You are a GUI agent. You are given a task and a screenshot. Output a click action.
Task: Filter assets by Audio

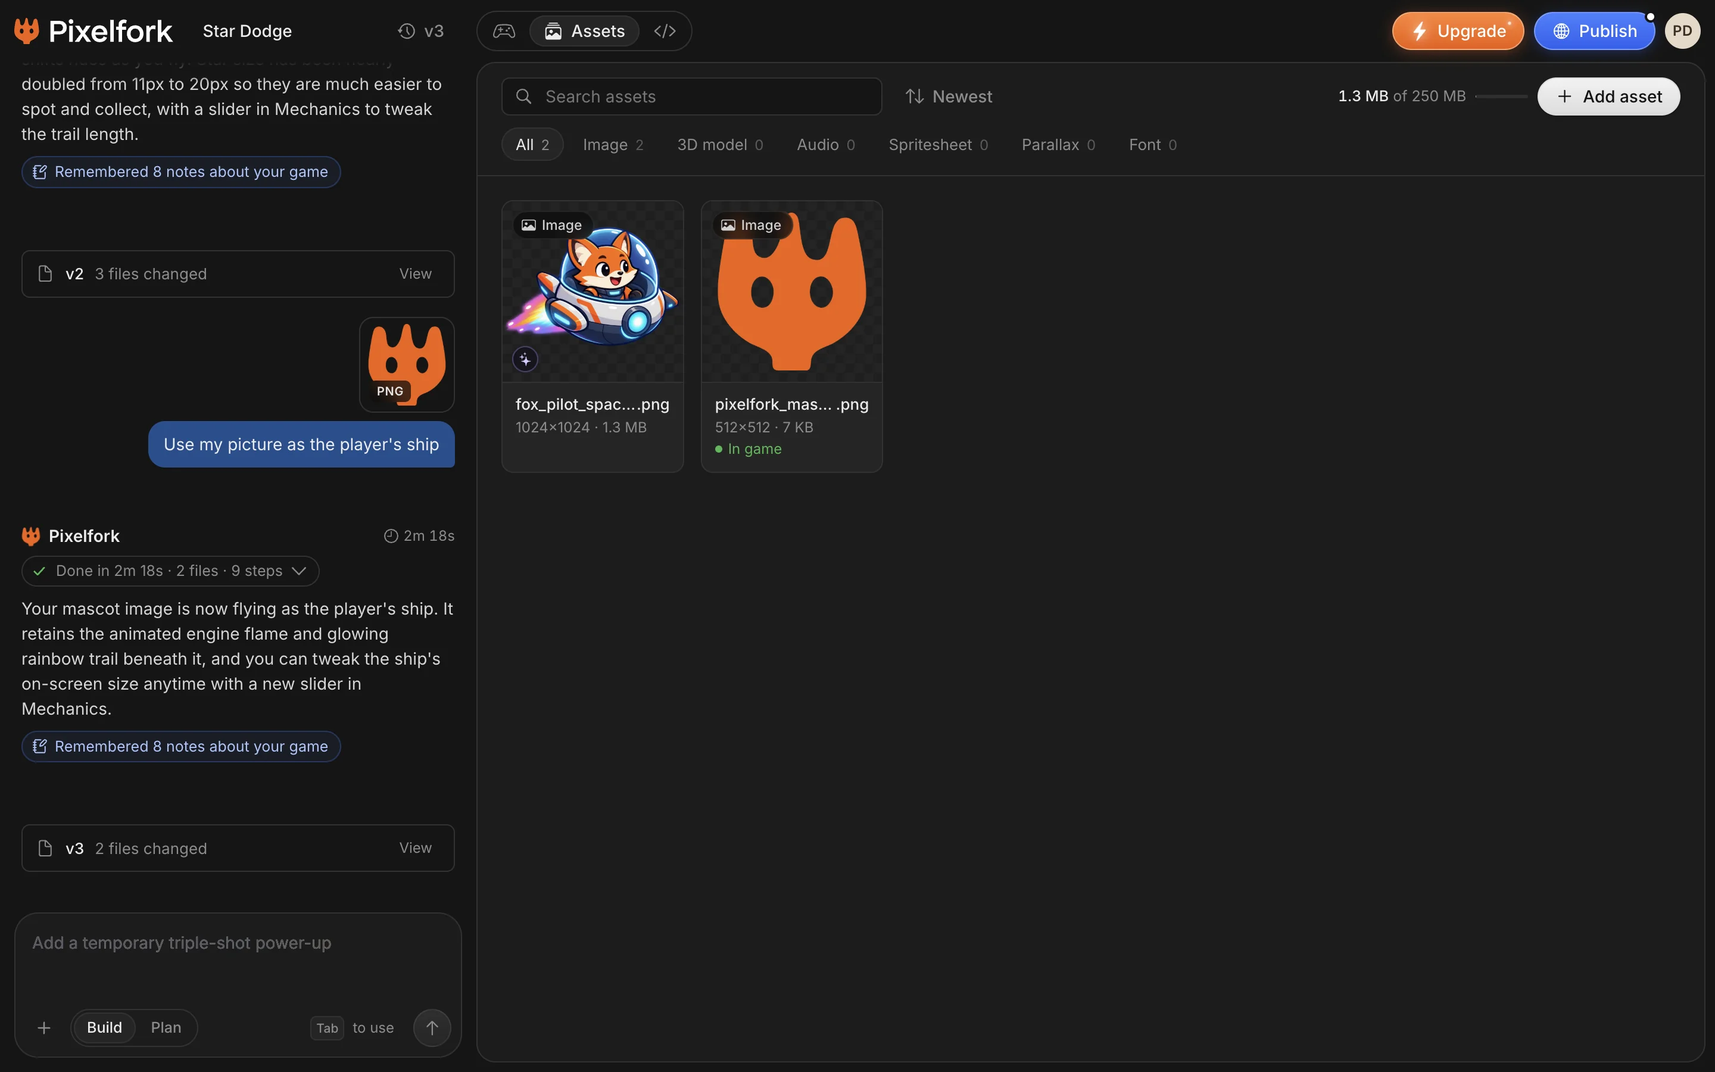click(825, 145)
